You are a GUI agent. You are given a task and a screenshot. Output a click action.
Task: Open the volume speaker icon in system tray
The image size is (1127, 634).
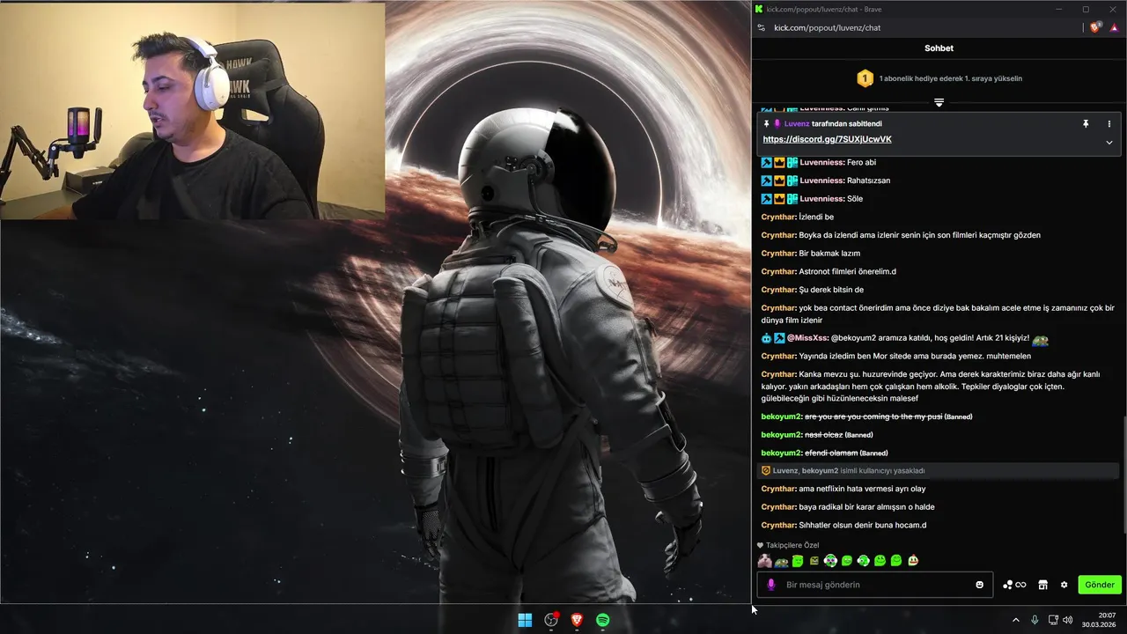(1068, 620)
